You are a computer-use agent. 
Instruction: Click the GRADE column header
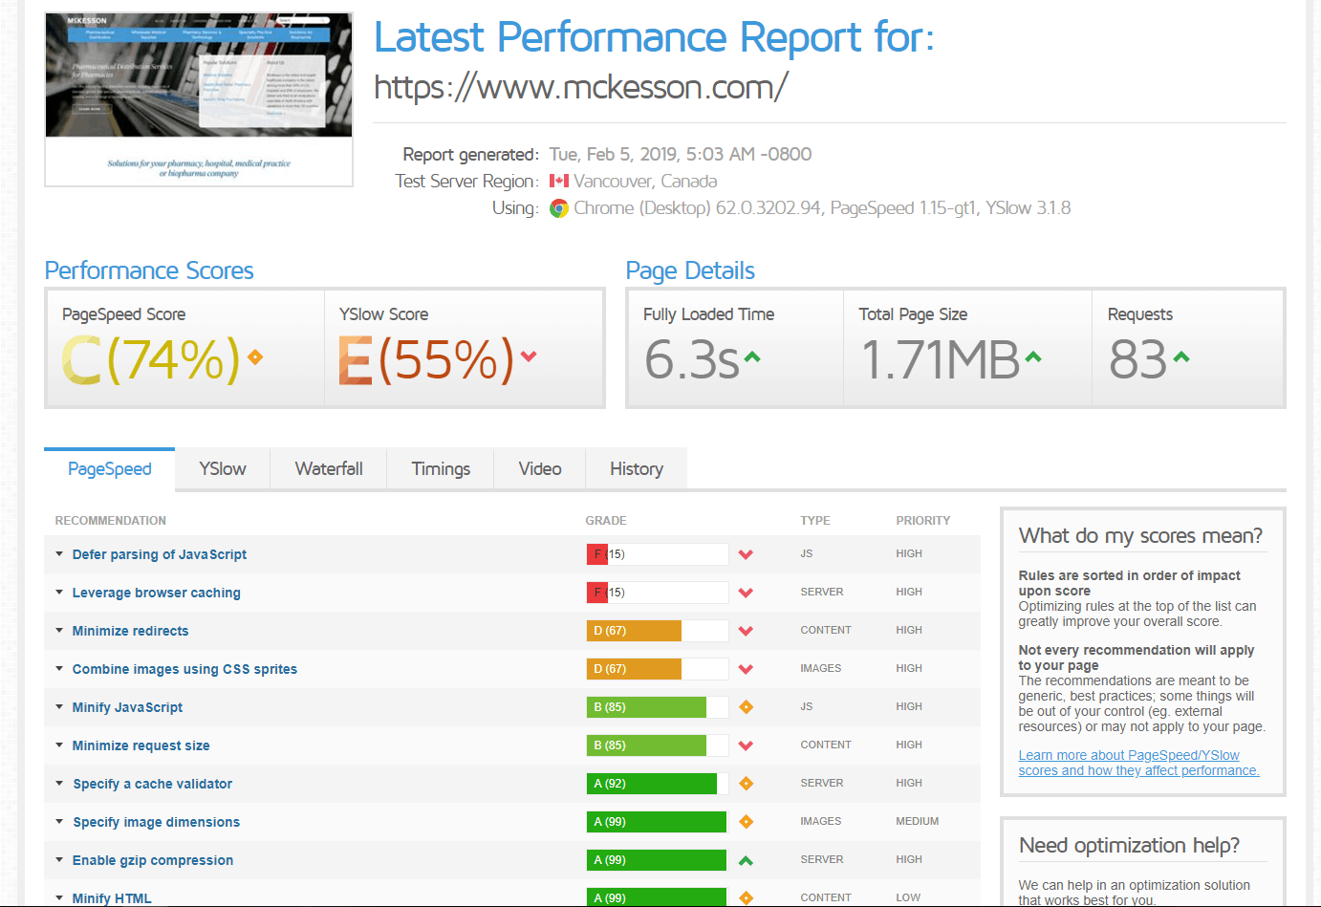click(x=606, y=521)
